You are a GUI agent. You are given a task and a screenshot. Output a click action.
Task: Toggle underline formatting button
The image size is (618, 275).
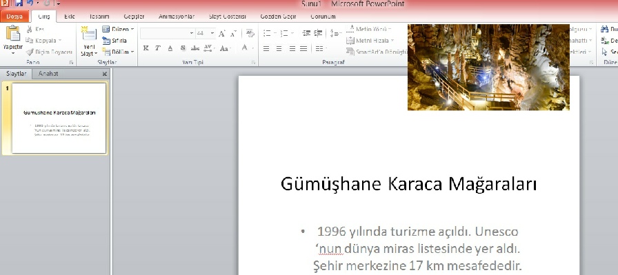pos(170,48)
